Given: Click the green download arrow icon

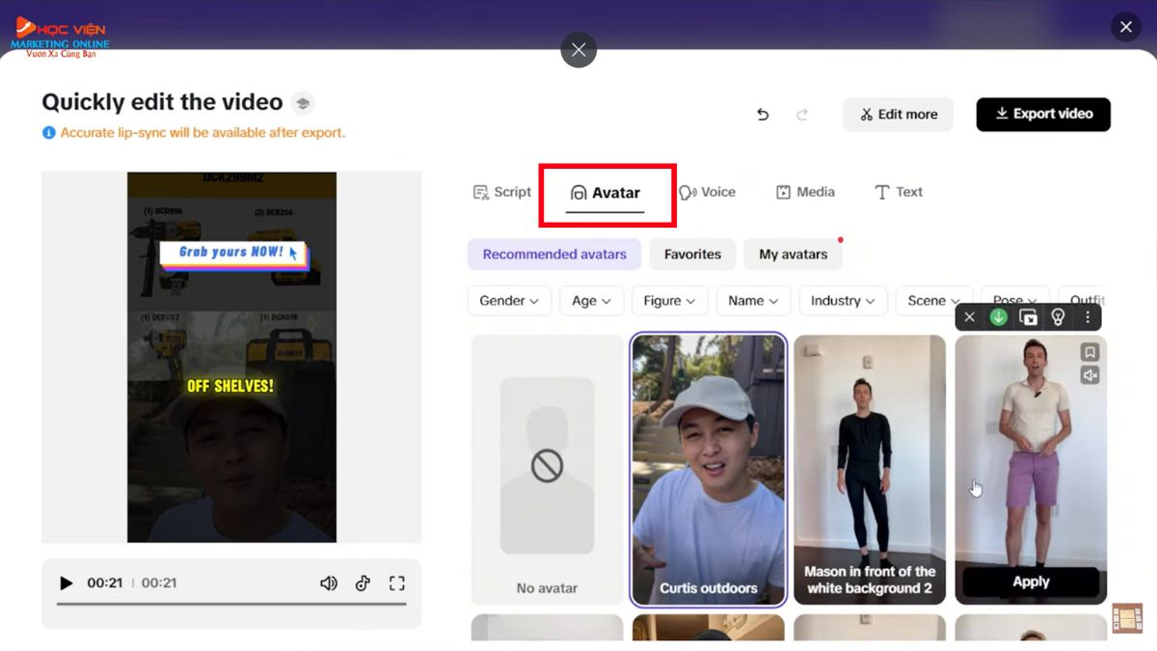Looking at the screenshot, I should click(x=999, y=316).
